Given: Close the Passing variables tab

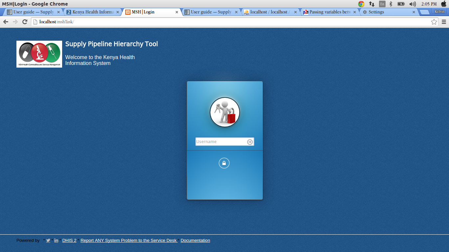Looking at the screenshot, I should click(x=355, y=12).
